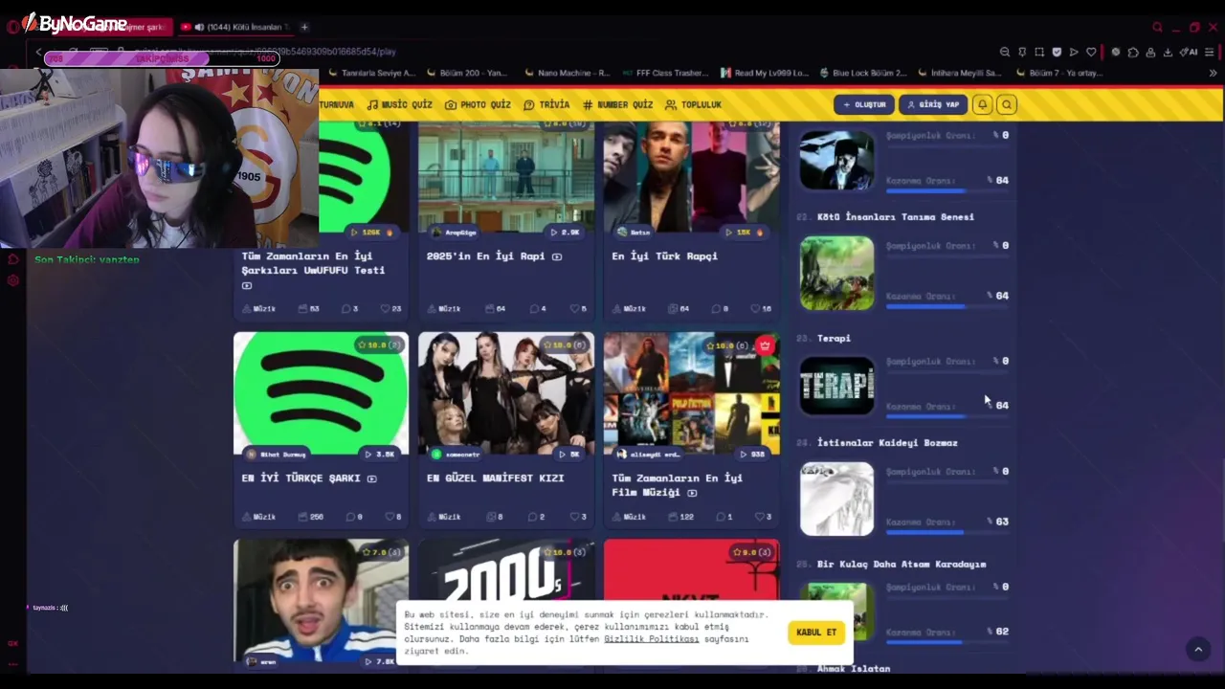Click the OLUŞTUR create button
This screenshot has height=689, width=1225.
point(864,104)
